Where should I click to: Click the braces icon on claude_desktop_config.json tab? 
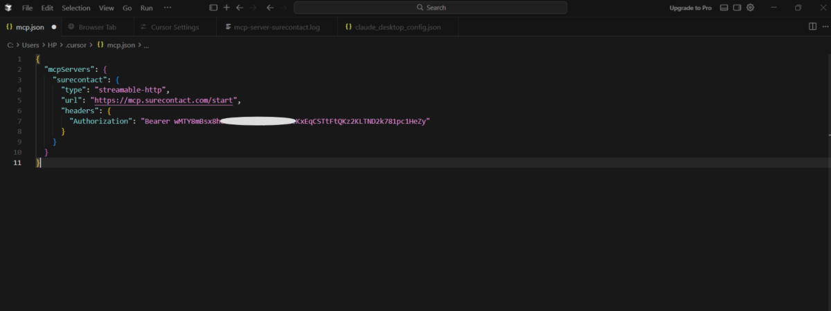click(349, 27)
